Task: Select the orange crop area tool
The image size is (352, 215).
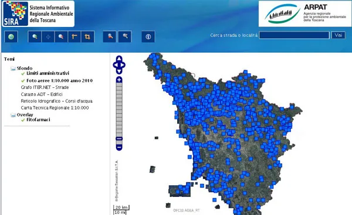Action: pyautogui.click(x=87, y=37)
